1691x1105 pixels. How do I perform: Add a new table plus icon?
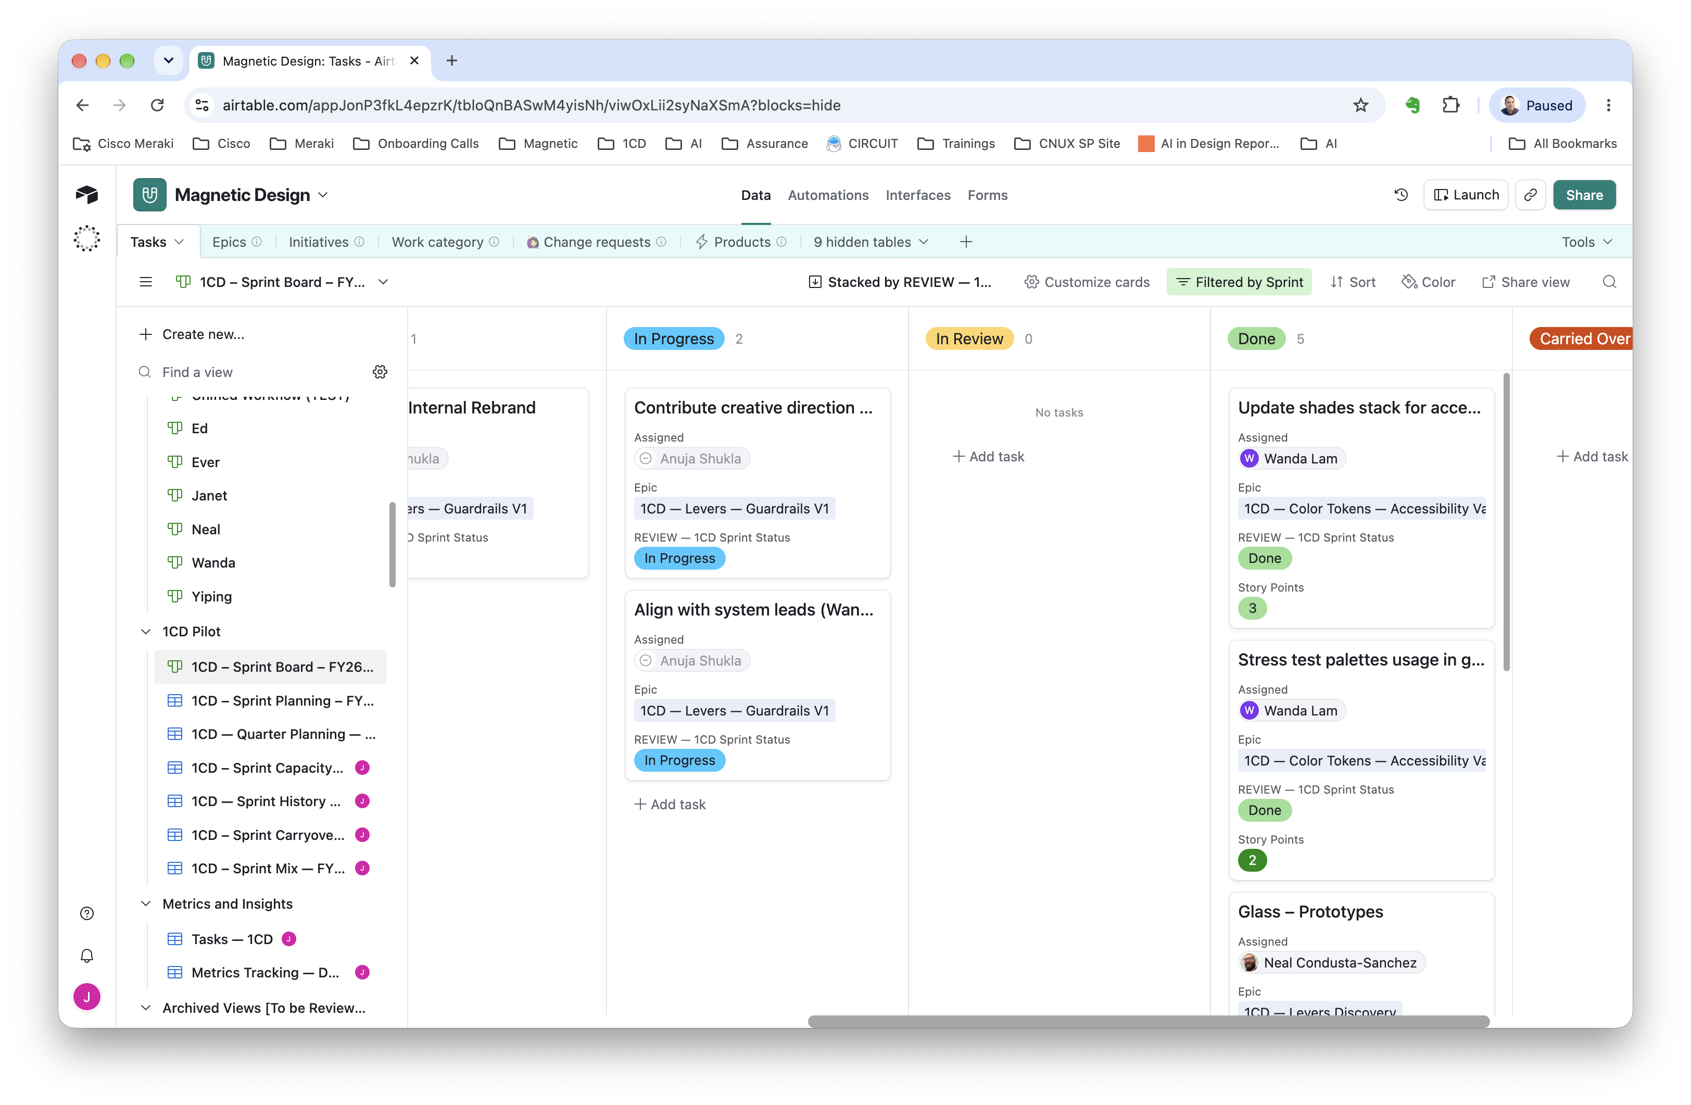(x=966, y=242)
